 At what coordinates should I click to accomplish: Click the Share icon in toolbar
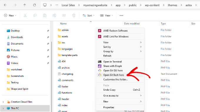(64, 16)
